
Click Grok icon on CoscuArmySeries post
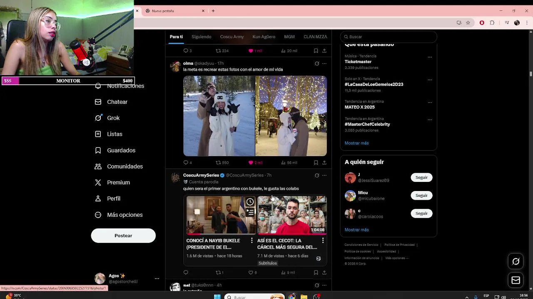pos(317,175)
